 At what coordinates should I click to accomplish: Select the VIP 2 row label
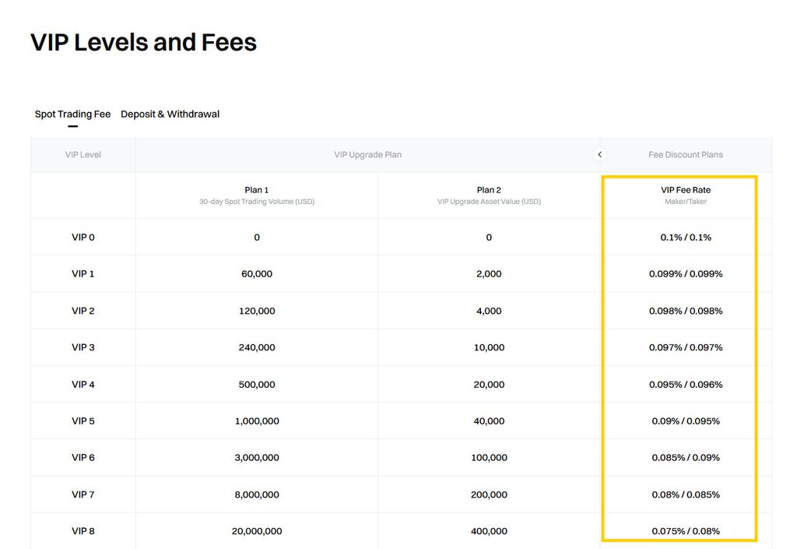pos(83,311)
